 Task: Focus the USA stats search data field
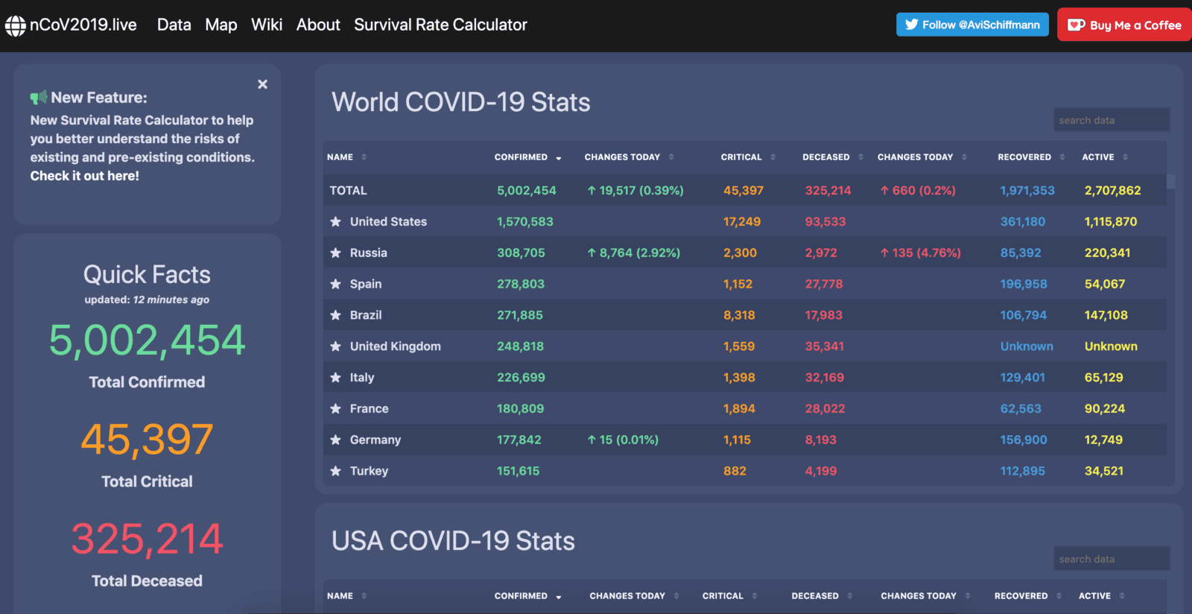(1112, 559)
